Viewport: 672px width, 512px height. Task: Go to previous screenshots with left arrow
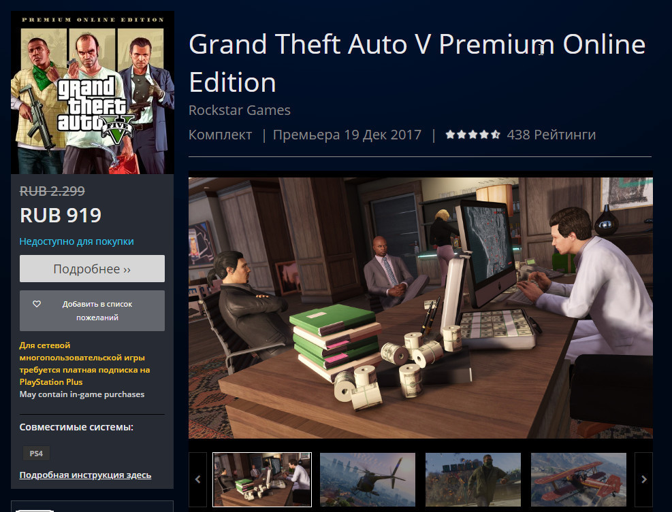(x=197, y=479)
